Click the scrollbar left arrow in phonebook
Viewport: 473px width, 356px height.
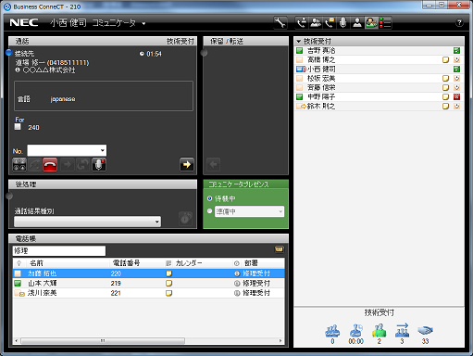pos(17,341)
